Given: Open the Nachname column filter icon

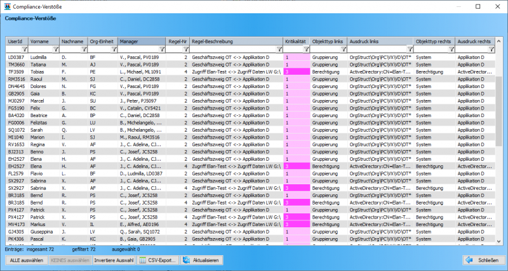Looking at the screenshot, I should point(84,49).
